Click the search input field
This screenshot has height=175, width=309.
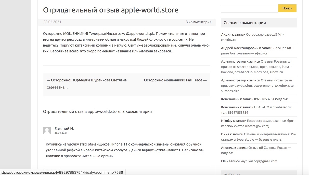point(250,8)
